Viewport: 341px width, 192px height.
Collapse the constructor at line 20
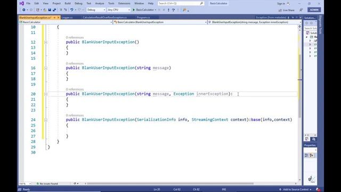click(46, 94)
